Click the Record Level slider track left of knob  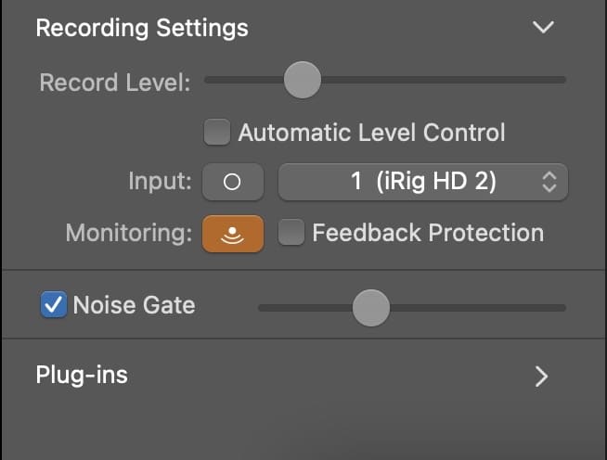pos(244,80)
